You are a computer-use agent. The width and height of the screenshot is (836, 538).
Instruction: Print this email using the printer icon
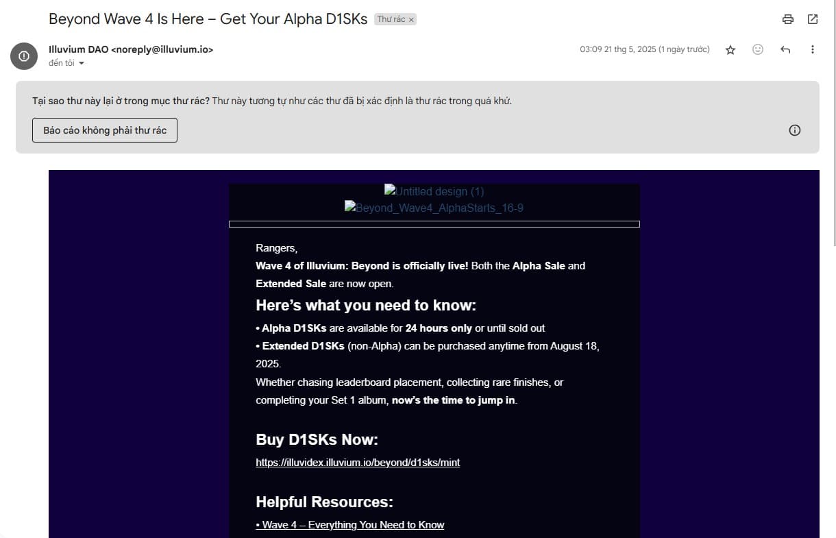[788, 19]
